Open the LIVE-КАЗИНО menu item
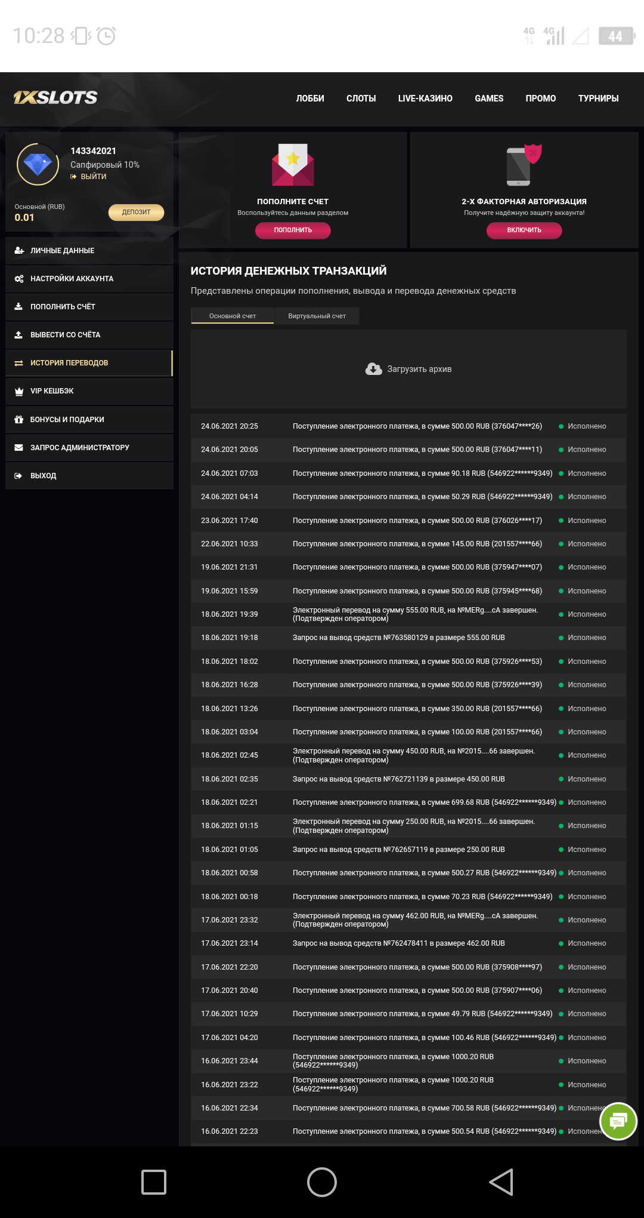The height and width of the screenshot is (1218, 644). click(425, 99)
